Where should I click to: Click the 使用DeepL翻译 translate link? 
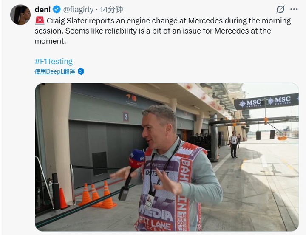click(55, 71)
